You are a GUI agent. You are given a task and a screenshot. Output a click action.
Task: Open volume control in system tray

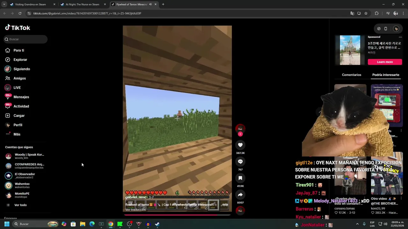click(385, 224)
